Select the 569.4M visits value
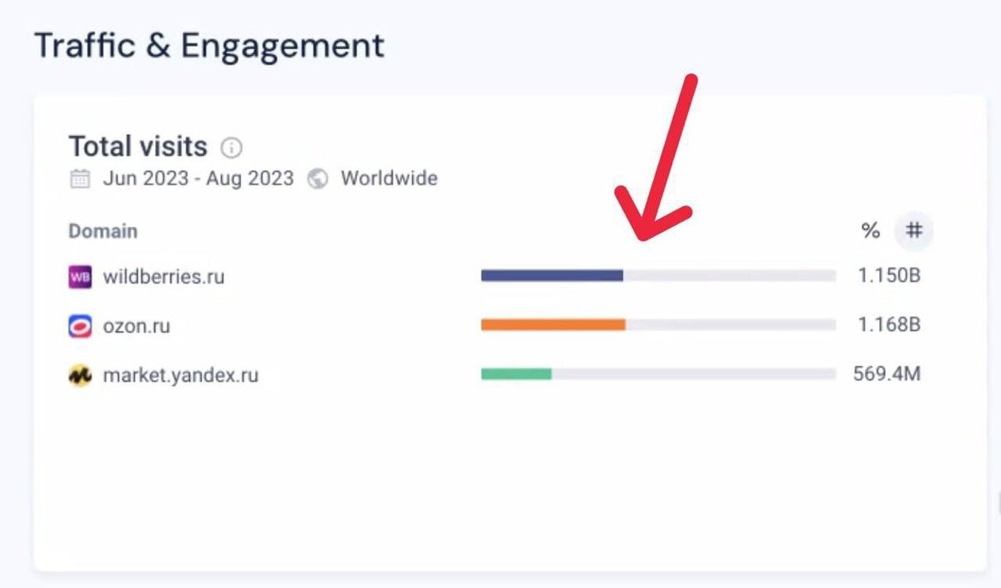The width and height of the screenshot is (1001, 588). coord(887,374)
